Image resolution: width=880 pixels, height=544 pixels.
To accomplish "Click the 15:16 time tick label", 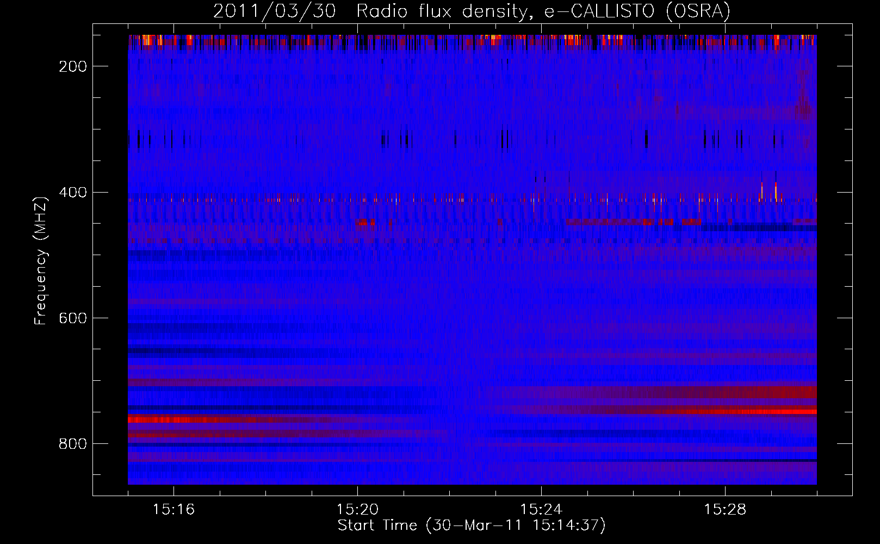I will pyautogui.click(x=173, y=510).
